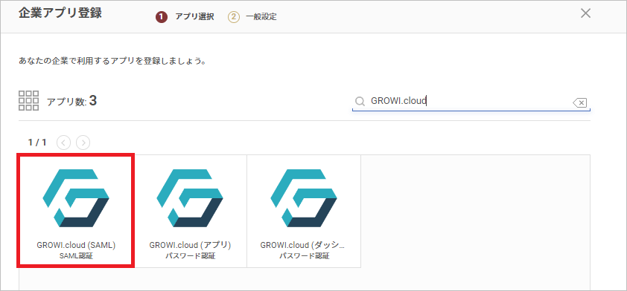
Task: Click the grid view icon beside アプリ数
Action: [29, 100]
